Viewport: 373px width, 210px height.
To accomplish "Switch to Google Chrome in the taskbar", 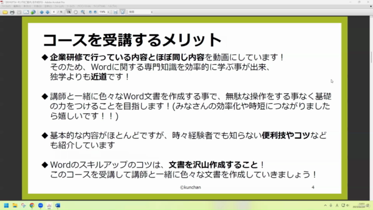I will click(x=32, y=205).
